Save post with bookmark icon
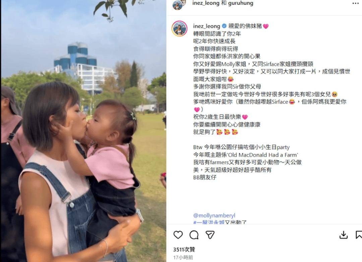 point(359,235)
